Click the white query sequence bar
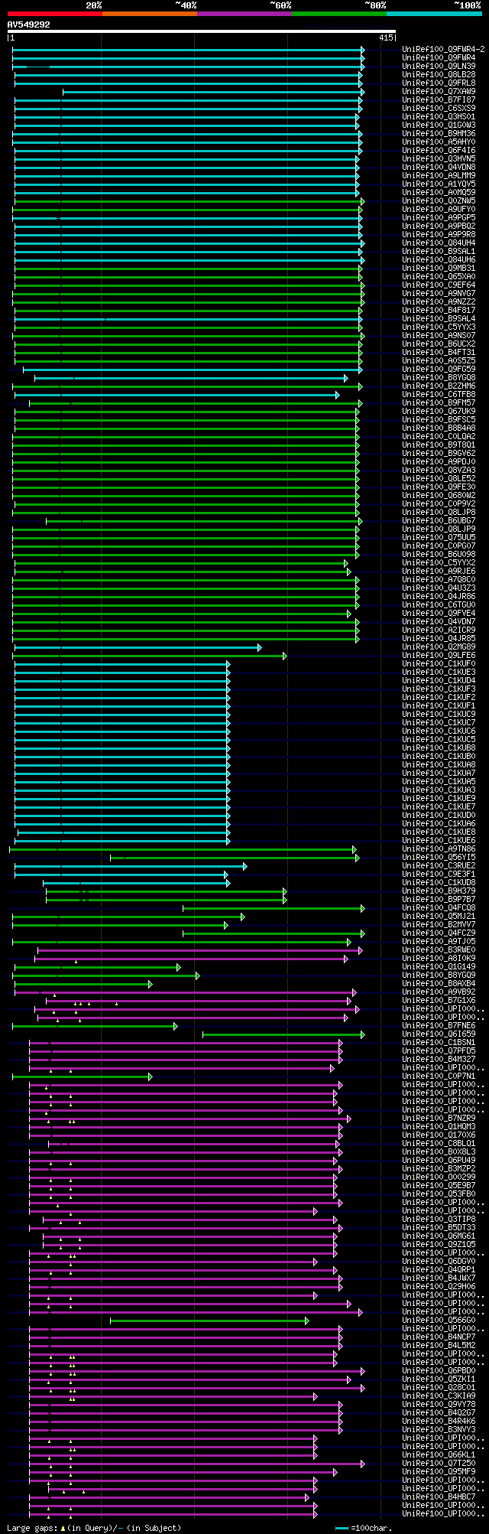 [x=202, y=31]
